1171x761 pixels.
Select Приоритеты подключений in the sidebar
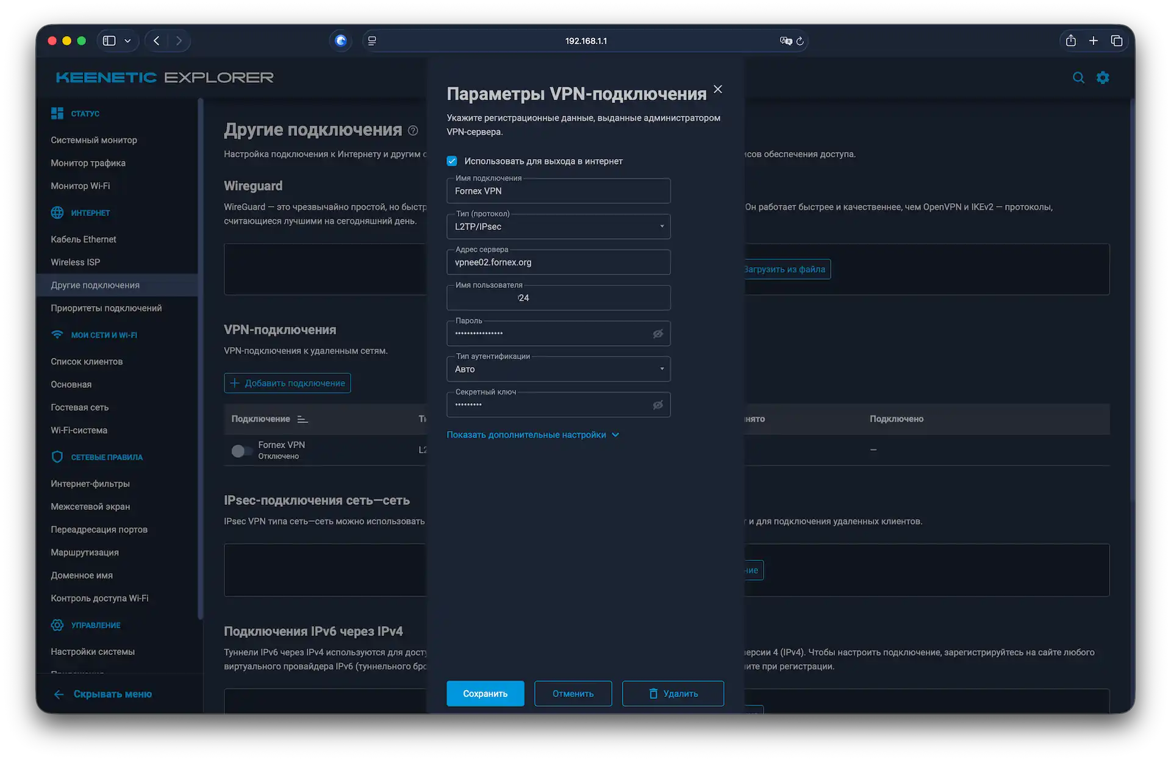[106, 308]
